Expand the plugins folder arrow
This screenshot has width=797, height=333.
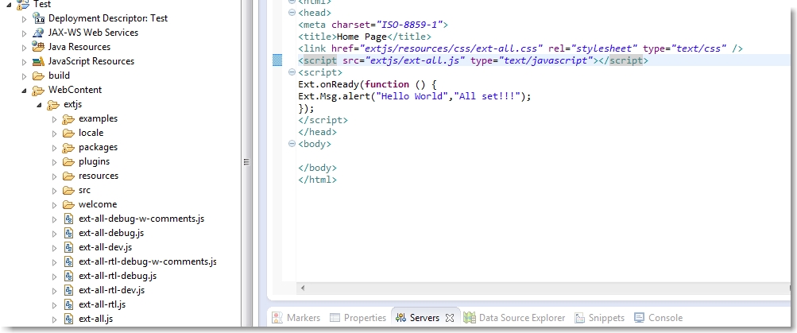pyautogui.click(x=55, y=162)
